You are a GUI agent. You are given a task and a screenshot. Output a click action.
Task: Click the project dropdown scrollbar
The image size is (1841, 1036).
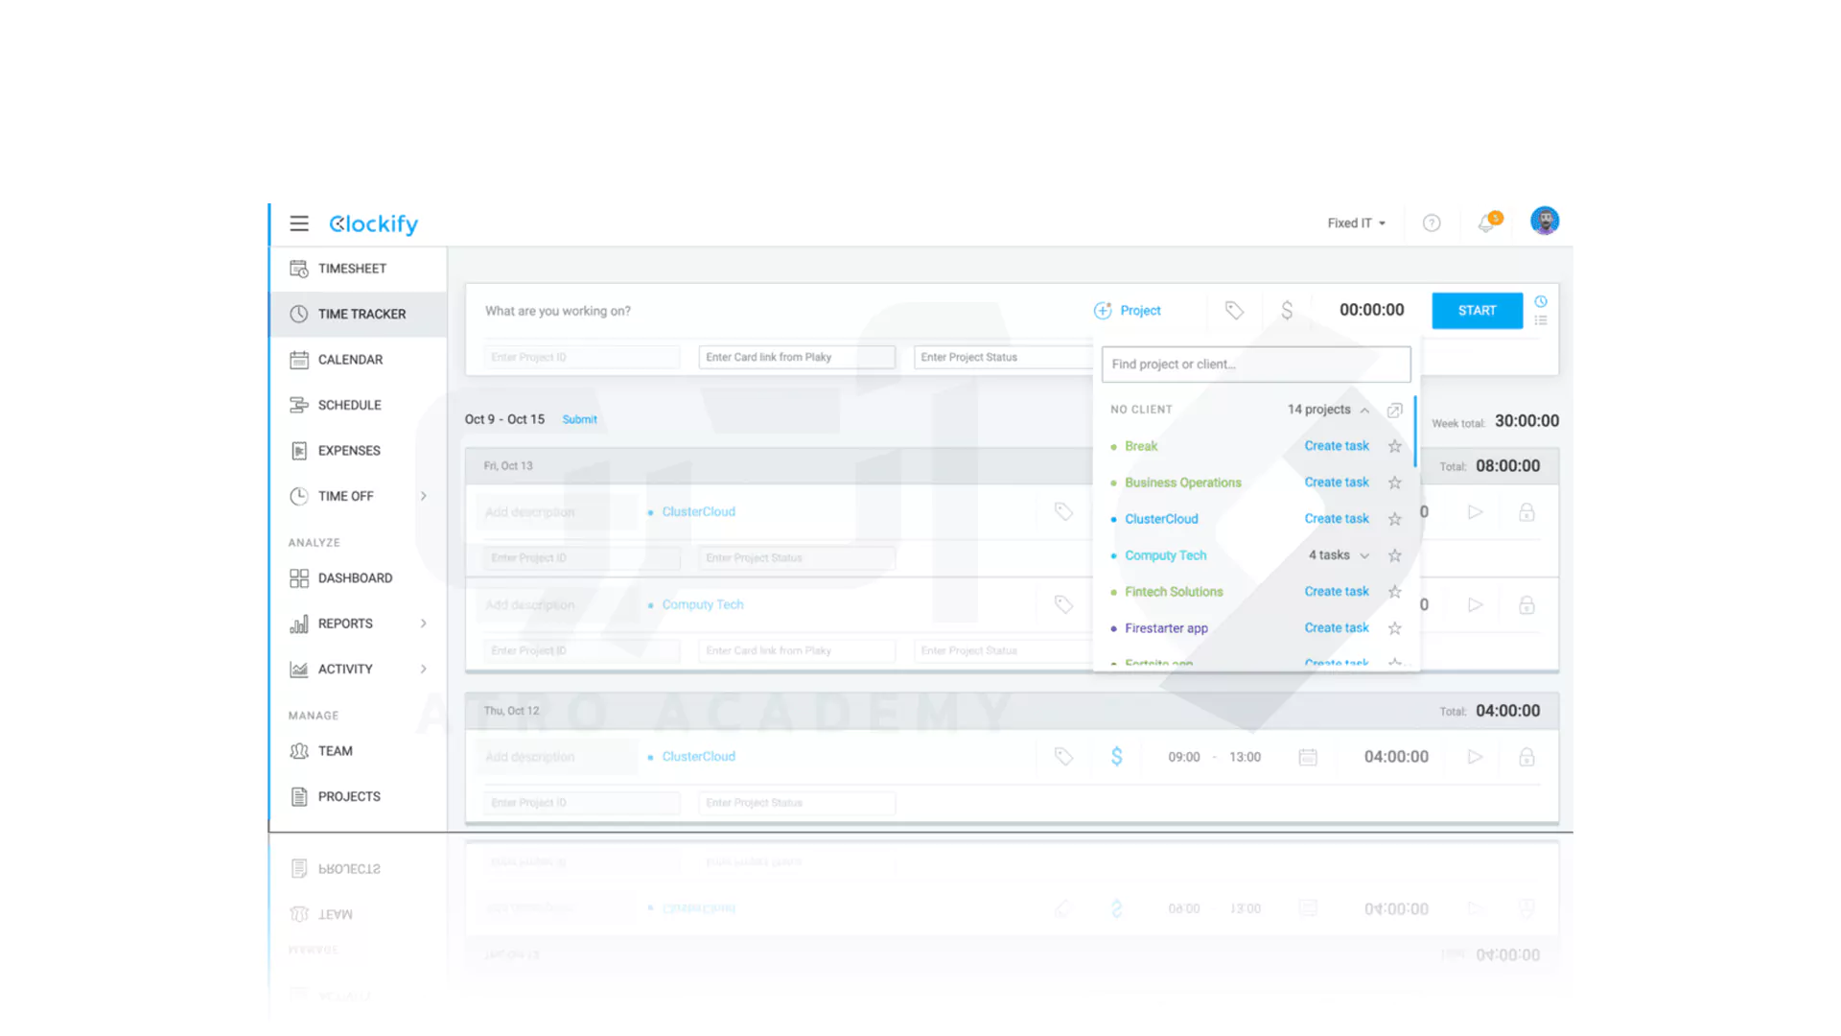pyautogui.click(x=1415, y=433)
